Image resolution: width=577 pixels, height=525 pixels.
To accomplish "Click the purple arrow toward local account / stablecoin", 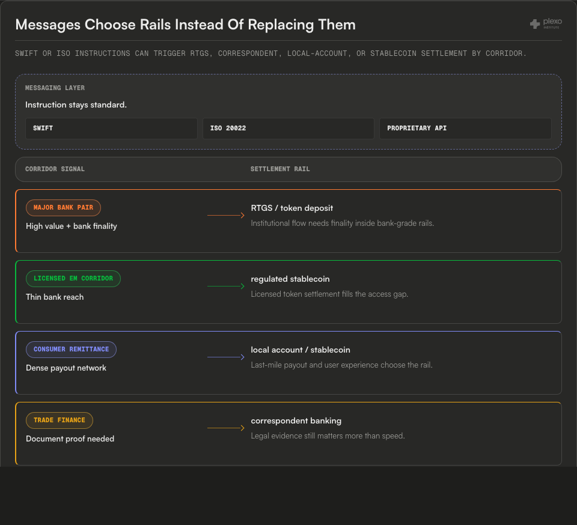I will click(x=226, y=357).
